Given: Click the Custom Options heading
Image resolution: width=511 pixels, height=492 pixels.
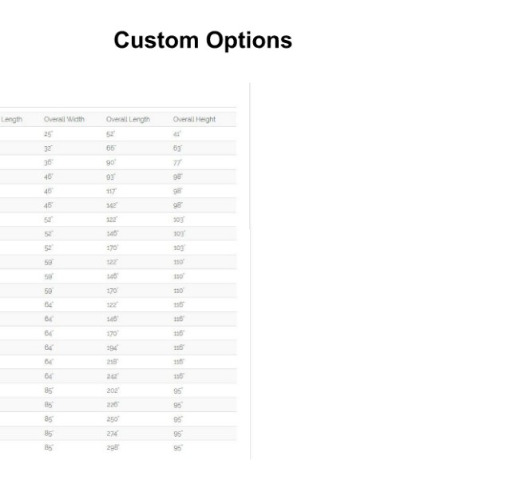Looking at the screenshot, I should coord(203,41).
